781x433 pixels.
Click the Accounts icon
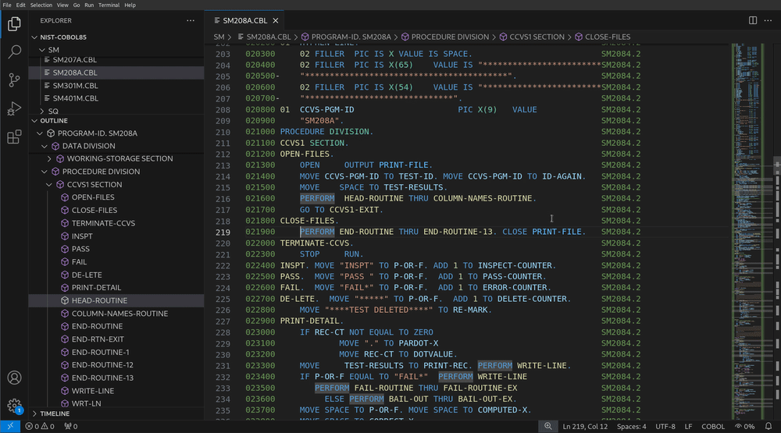[x=14, y=378]
